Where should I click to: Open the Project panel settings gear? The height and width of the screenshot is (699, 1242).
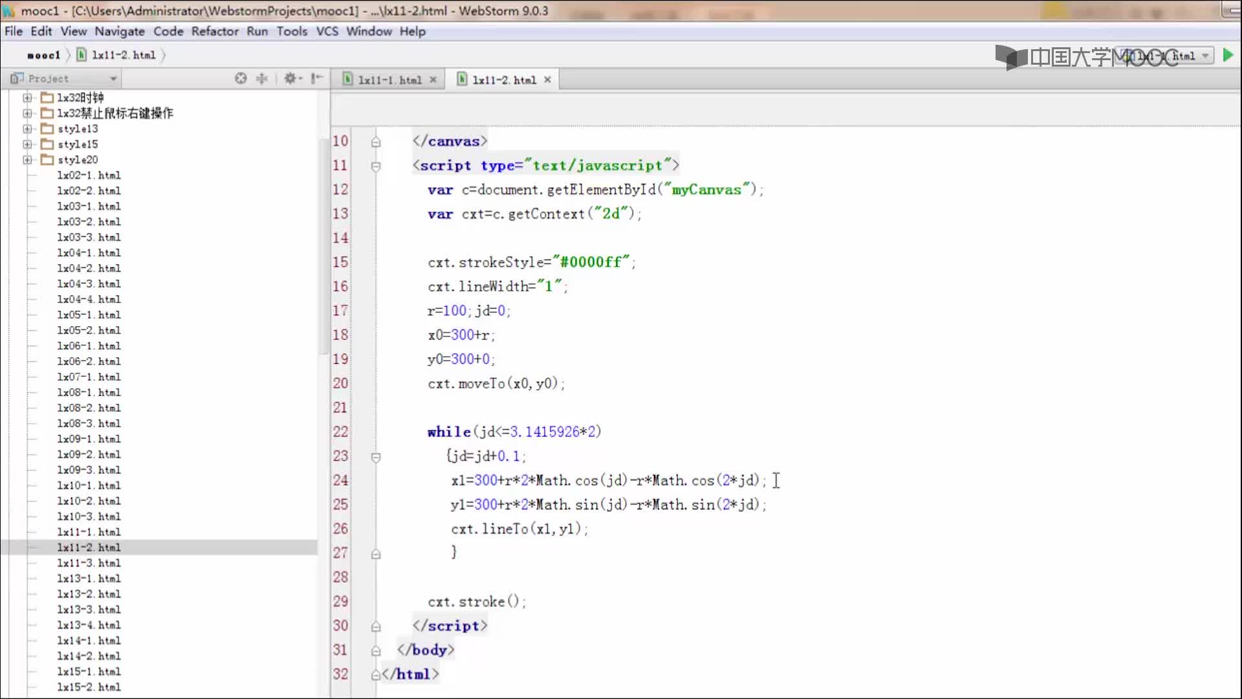pos(290,78)
